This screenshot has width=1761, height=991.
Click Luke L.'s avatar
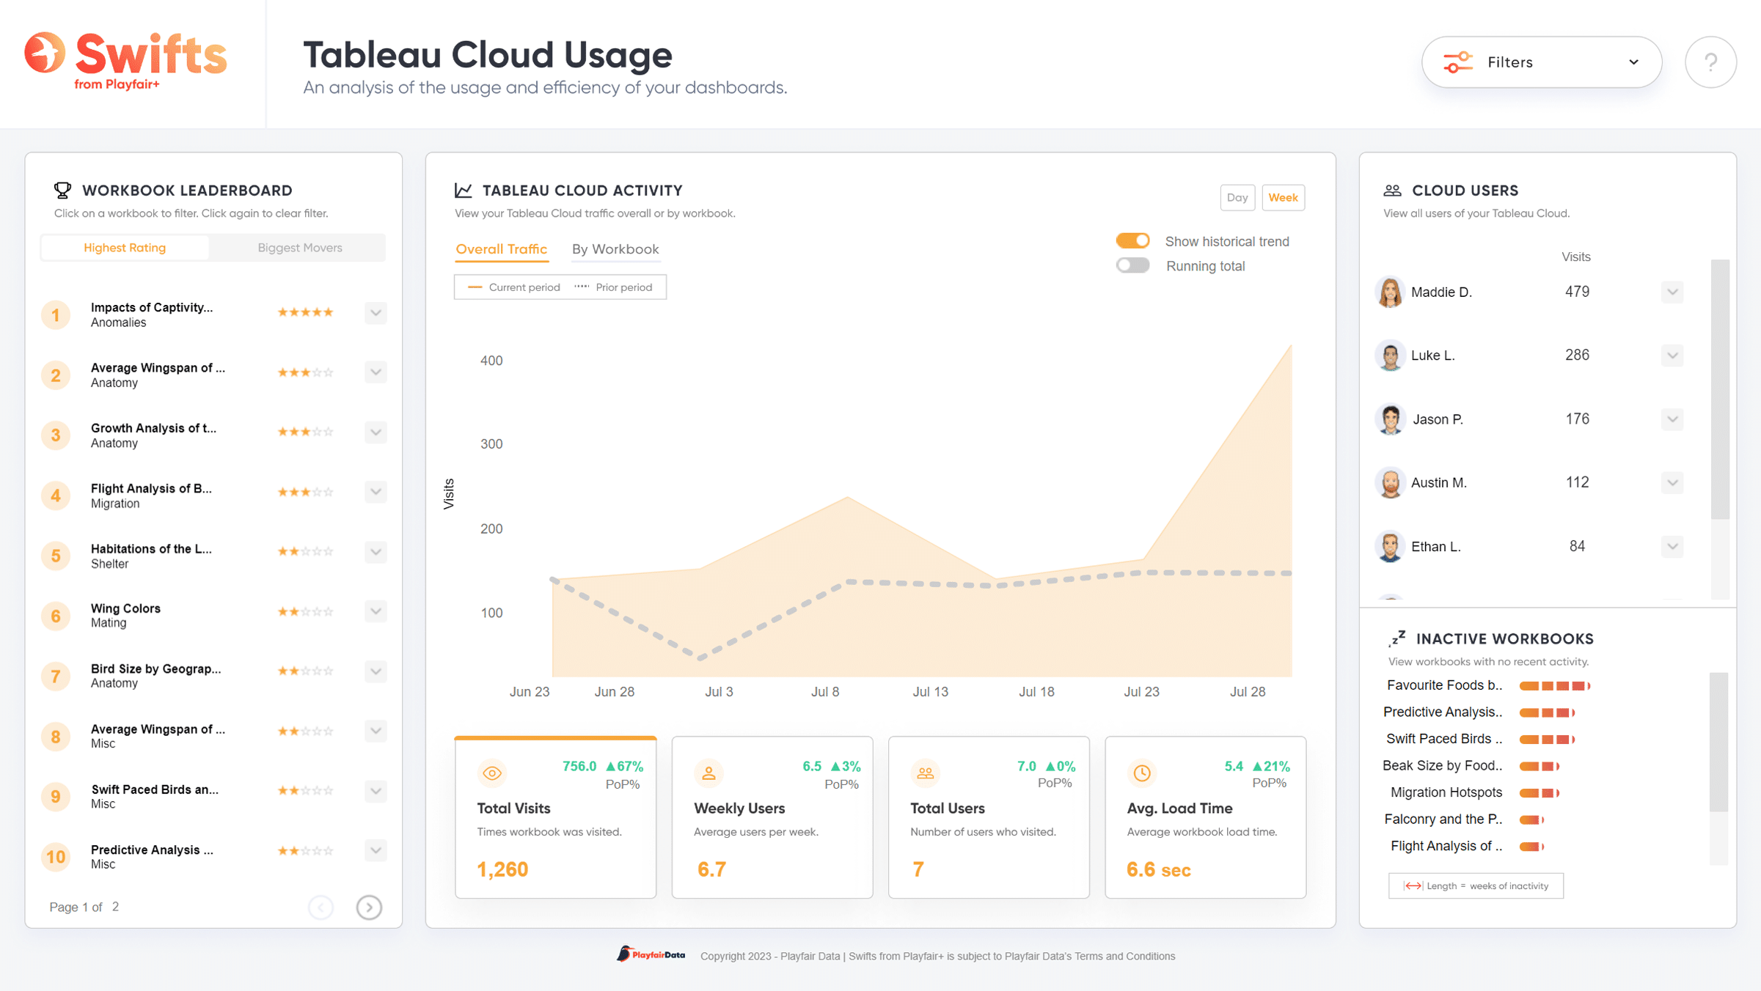(1390, 355)
